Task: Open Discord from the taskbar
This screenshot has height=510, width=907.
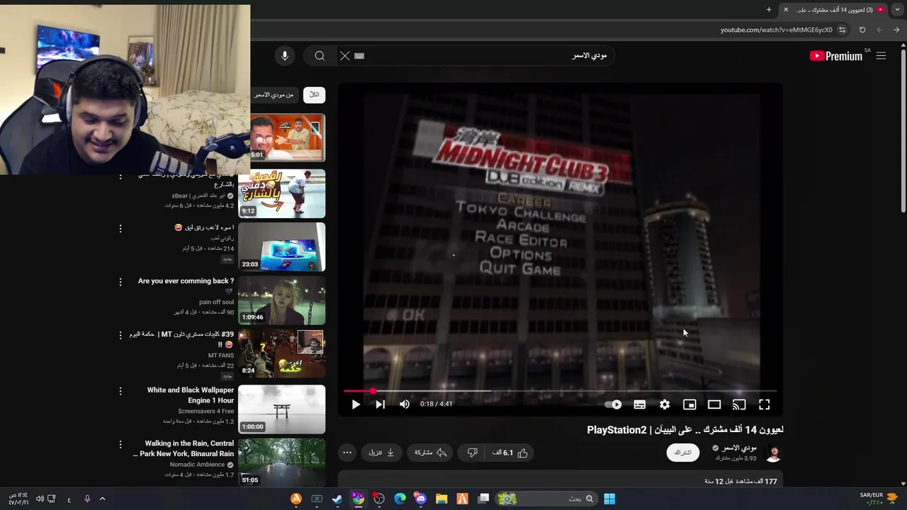Action: 421,499
